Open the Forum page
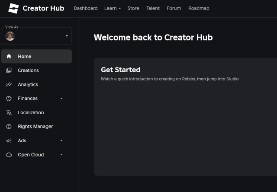The width and height of the screenshot is (277, 192). 174,8
